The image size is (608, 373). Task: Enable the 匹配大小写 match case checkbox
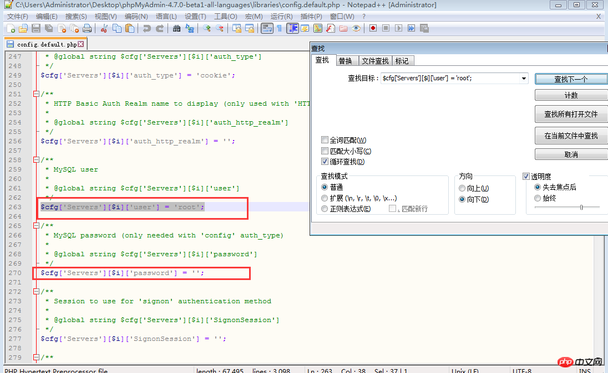tap(325, 151)
